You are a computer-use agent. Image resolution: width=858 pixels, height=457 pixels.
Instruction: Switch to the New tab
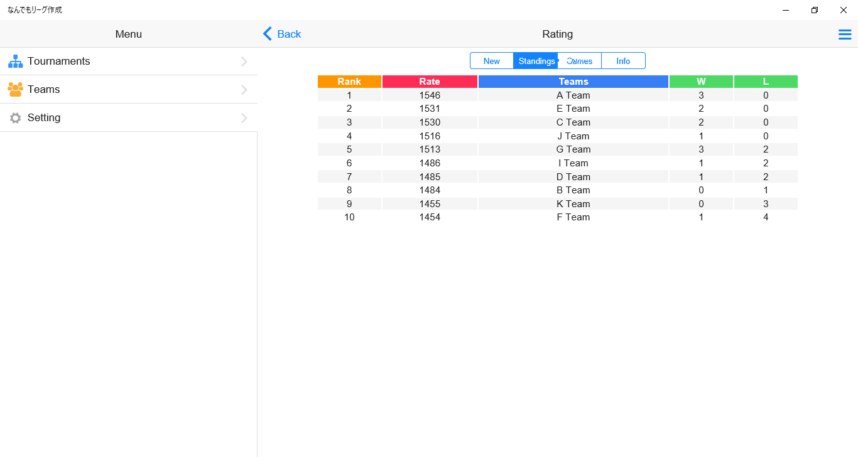tap(492, 61)
